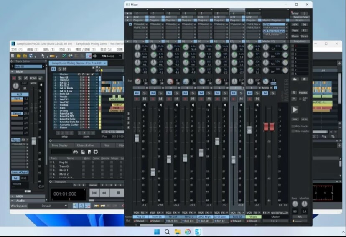Click the tracks view icon above the track list
Image resolution: width=346 pixels, height=237 pixels.
53,69
